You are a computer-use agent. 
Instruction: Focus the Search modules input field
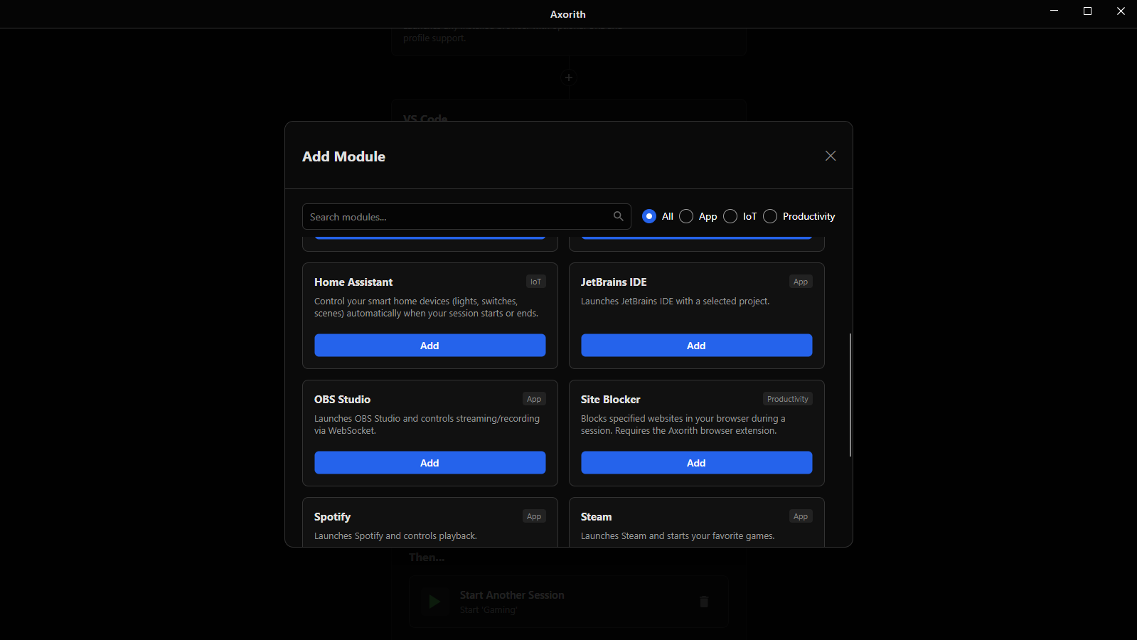pos(466,216)
